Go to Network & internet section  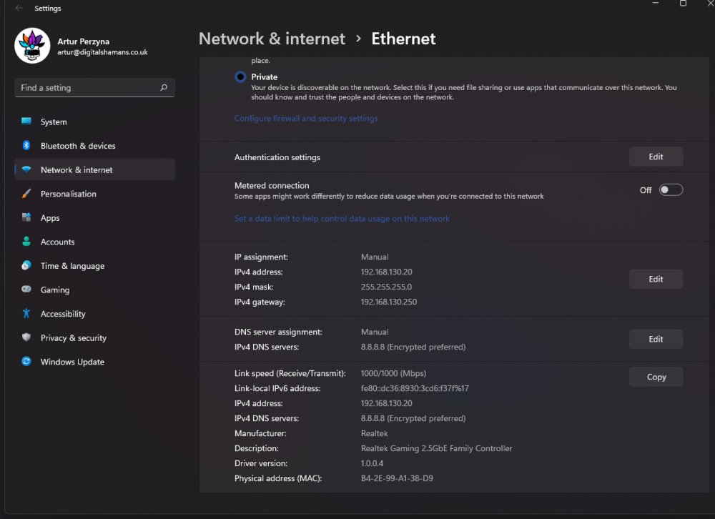(94, 169)
